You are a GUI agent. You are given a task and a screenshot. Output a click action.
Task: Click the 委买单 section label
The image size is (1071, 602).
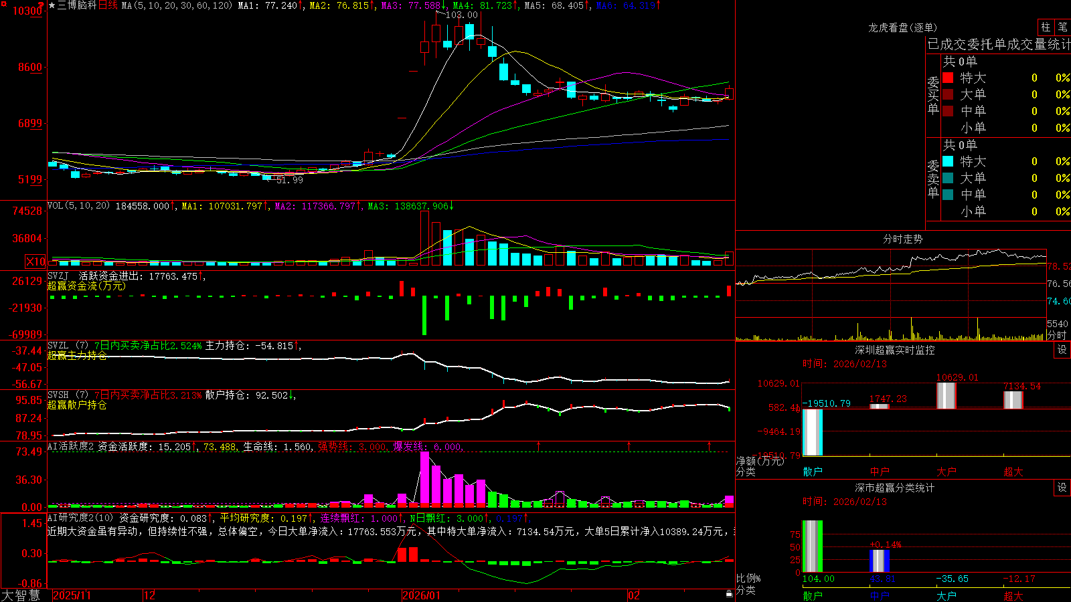pos(933,95)
